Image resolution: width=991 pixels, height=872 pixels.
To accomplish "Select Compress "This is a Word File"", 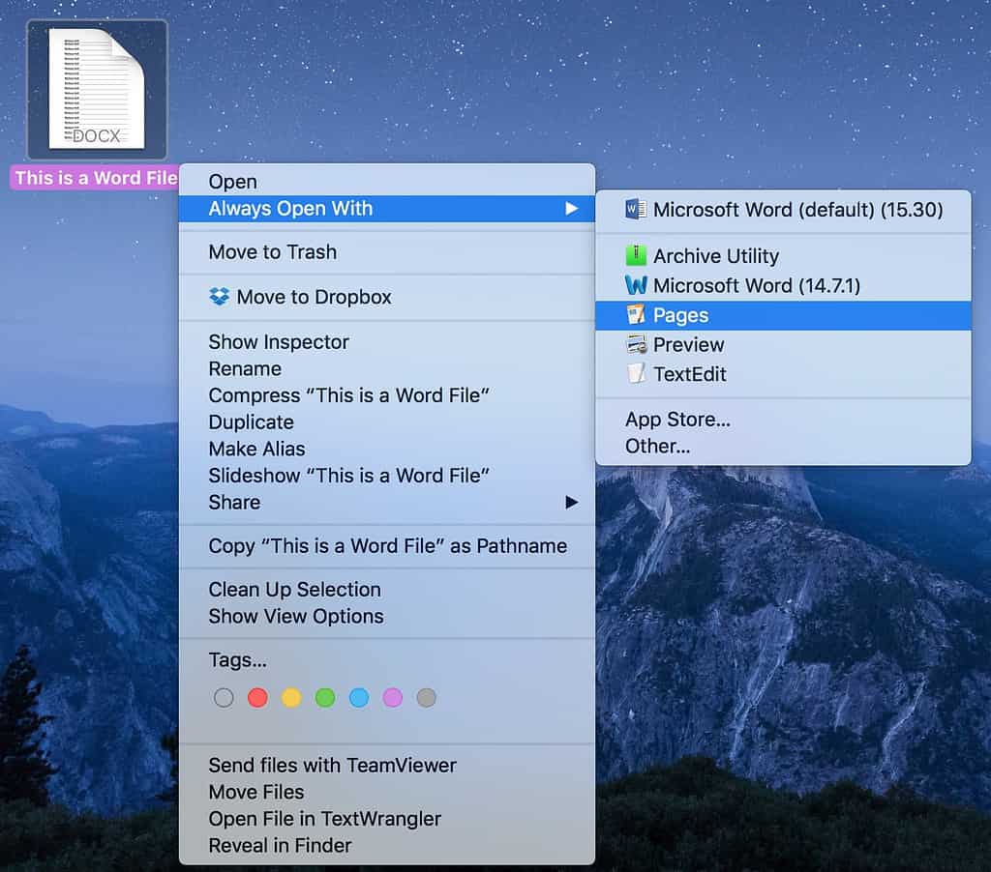I will (348, 395).
